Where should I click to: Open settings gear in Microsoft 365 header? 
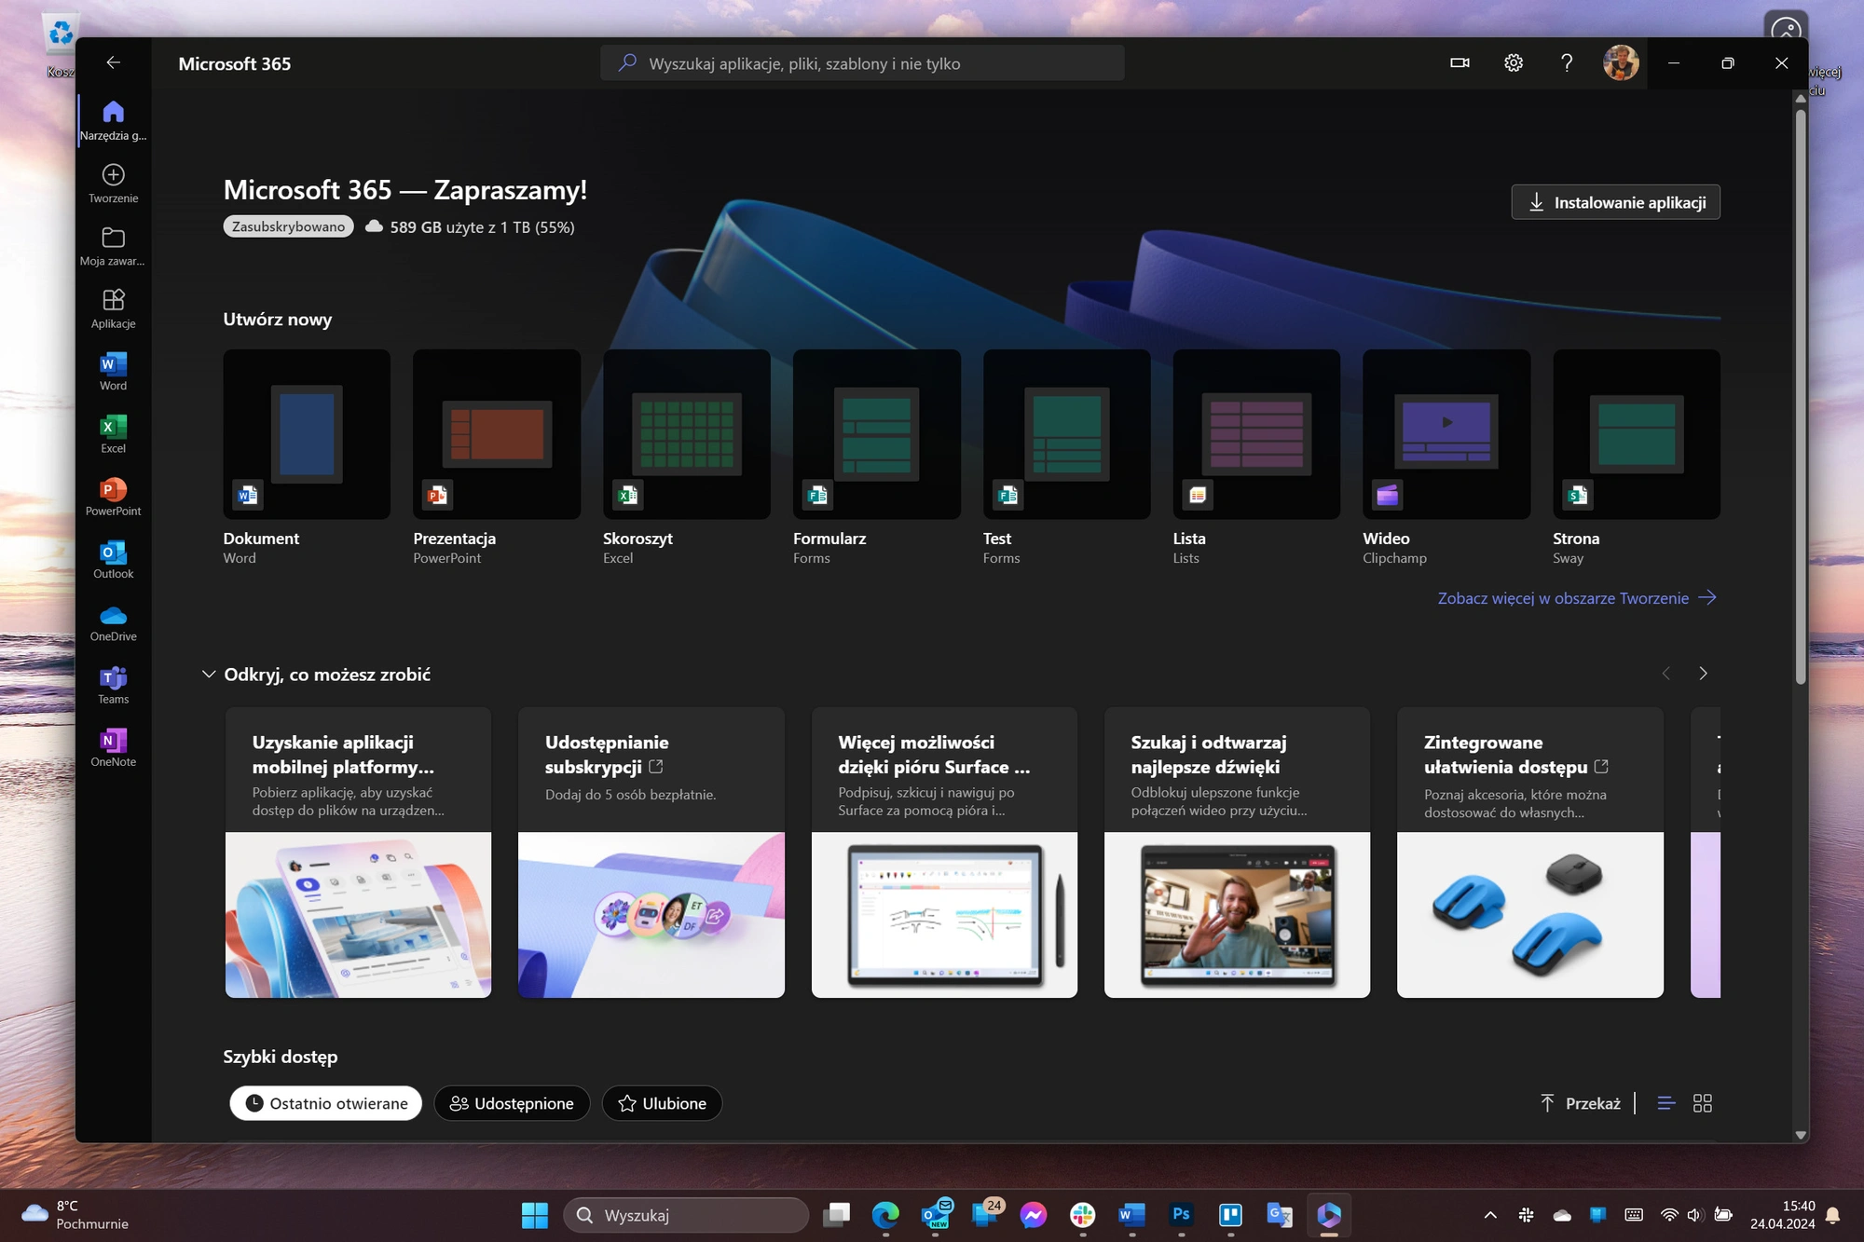click(1514, 62)
